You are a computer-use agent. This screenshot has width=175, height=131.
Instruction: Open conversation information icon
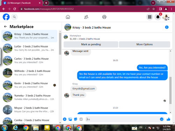[x=167, y=27]
